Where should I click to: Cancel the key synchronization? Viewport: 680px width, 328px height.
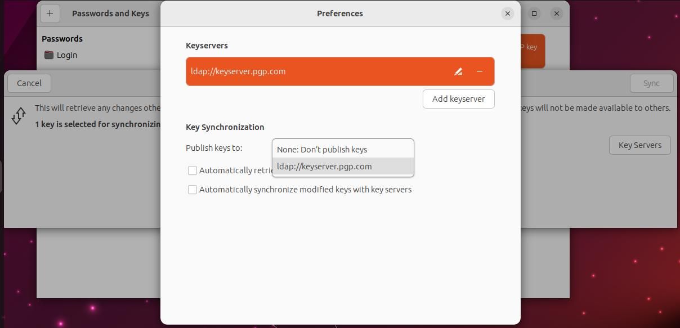click(x=29, y=83)
